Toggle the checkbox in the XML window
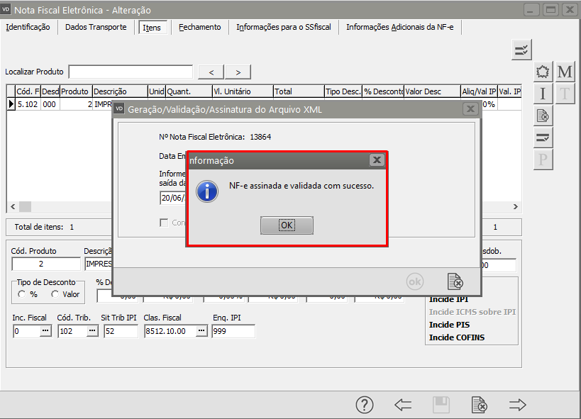581x419 pixels. pyautogui.click(x=164, y=223)
